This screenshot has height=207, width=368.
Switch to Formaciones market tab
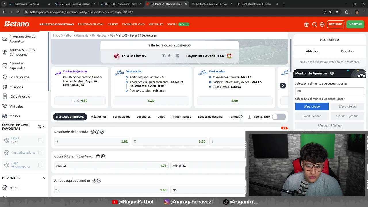pos(121,117)
